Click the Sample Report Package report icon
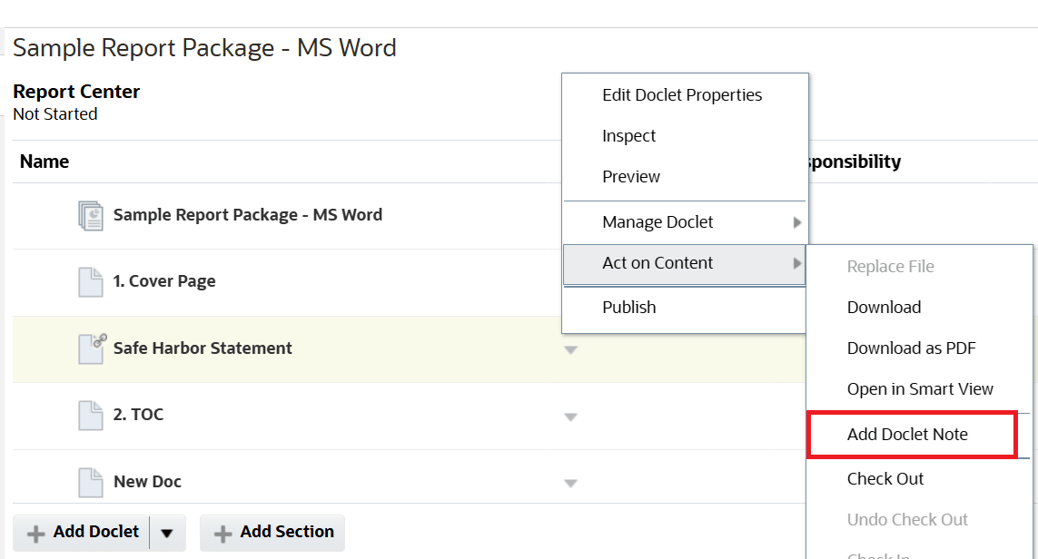This screenshot has height=559, width=1038. click(x=92, y=216)
